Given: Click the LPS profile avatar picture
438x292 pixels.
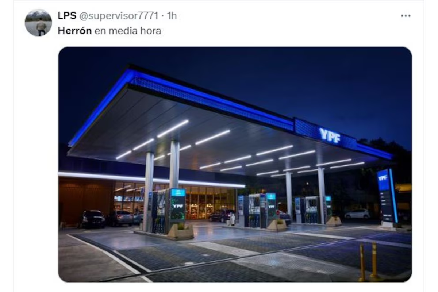Looking at the screenshot, I should (x=38, y=23).
